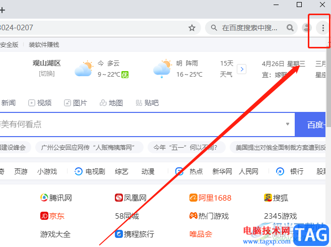This screenshot has height=247, width=331.
Task: Open the 综艺 category
Action: pos(121,171)
